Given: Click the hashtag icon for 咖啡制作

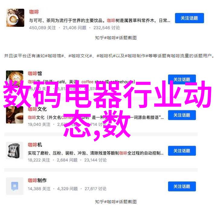Looking at the screenshot, I should pyautogui.click(x=15, y=186).
